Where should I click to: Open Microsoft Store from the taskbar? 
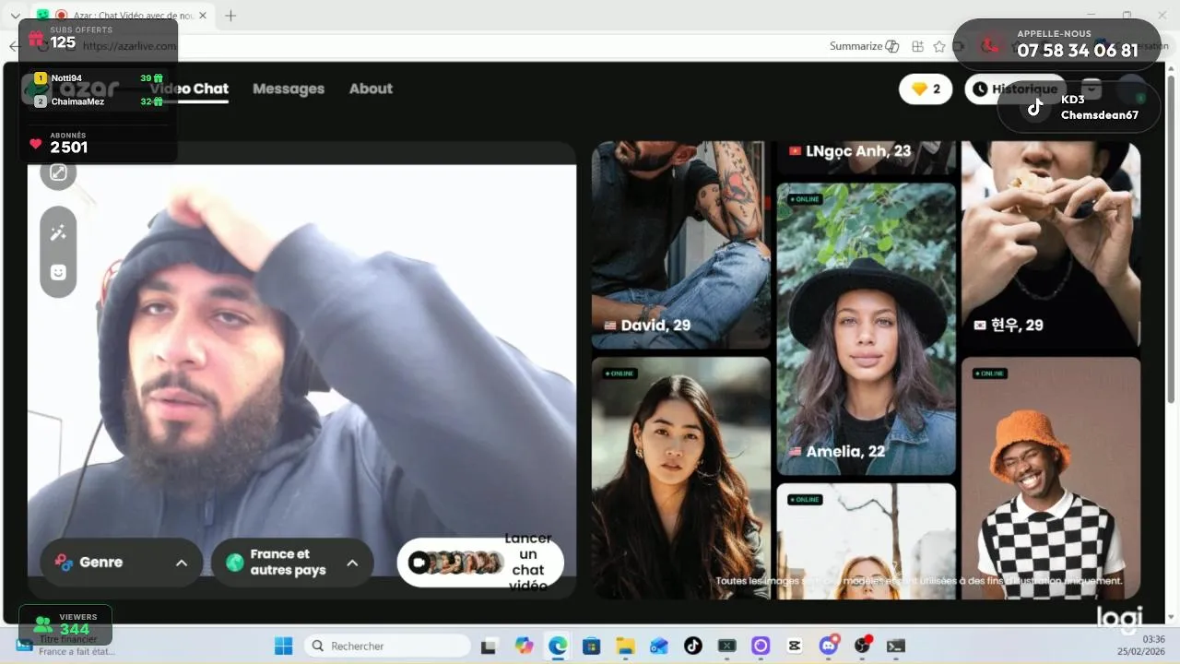[x=591, y=646]
